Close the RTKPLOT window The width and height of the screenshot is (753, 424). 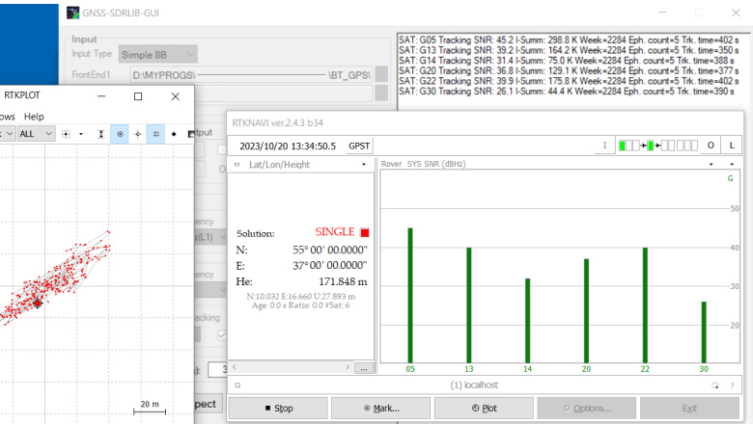(176, 96)
